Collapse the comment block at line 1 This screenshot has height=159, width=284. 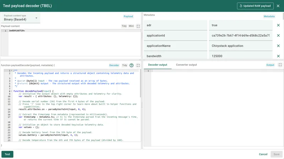(12, 71)
